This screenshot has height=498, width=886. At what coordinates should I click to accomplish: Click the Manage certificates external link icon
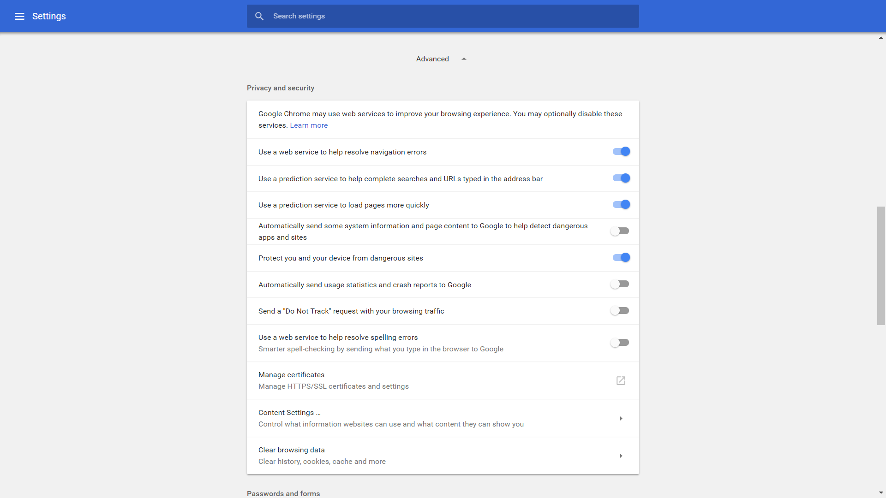tap(621, 380)
